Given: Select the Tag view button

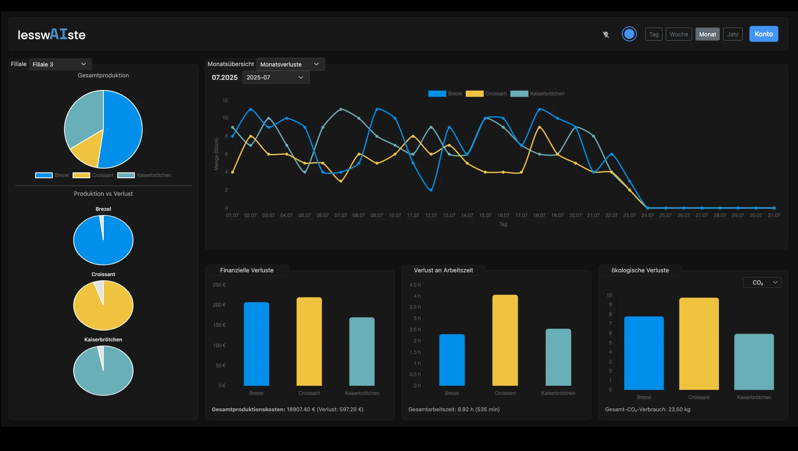Looking at the screenshot, I should point(653,34).
